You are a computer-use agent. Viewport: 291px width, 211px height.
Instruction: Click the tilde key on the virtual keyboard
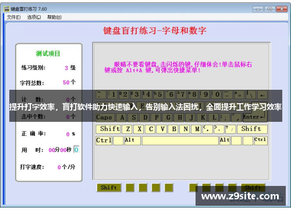[x=101, y=94]
